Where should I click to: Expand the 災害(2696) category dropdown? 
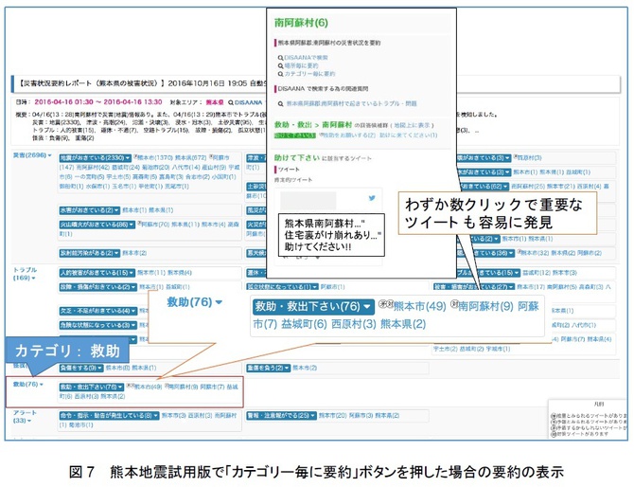point(31,155)
